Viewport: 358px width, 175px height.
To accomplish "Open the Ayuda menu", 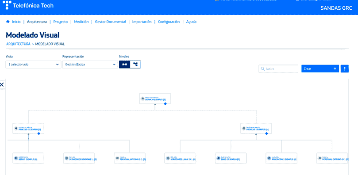I will pos(191,22).
